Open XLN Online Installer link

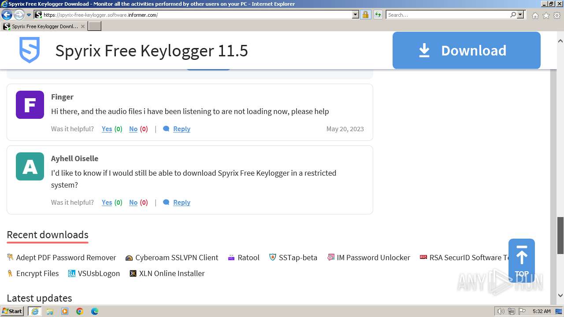pyautogui.click(x=172, y=273)
